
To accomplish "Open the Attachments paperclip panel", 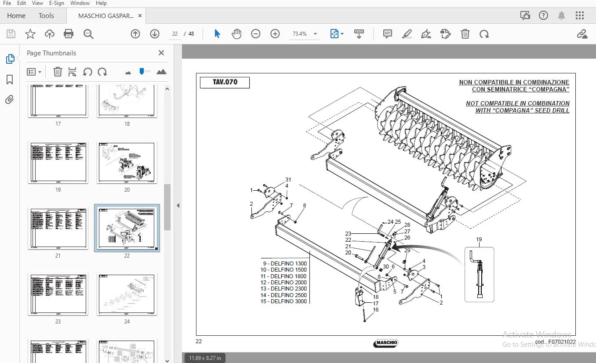I will point(10,100).
